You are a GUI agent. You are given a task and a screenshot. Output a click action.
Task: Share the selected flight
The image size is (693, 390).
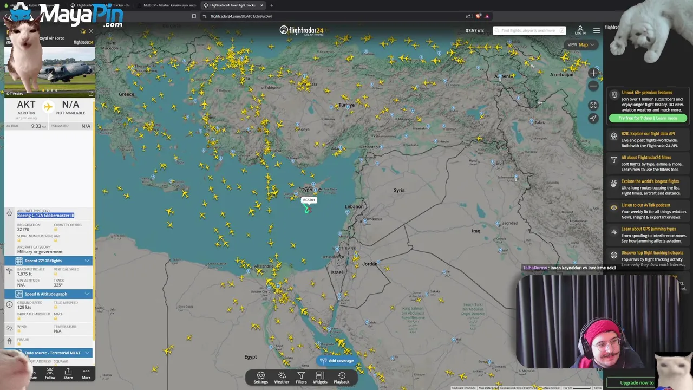point(68,373)
